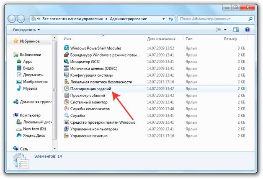Screen dimensions: 263x179
Task: Click the Windows PowerShell Modules icon
Action: [67, 48]
